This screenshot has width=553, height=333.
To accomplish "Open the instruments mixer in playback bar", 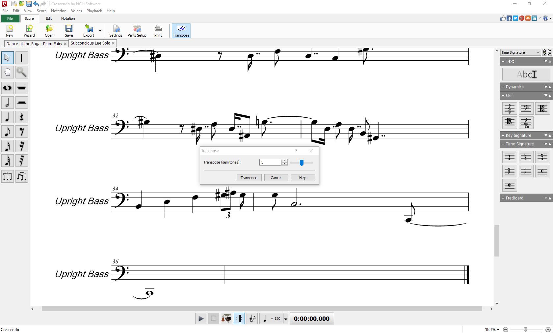I will (x=226, y=318).
